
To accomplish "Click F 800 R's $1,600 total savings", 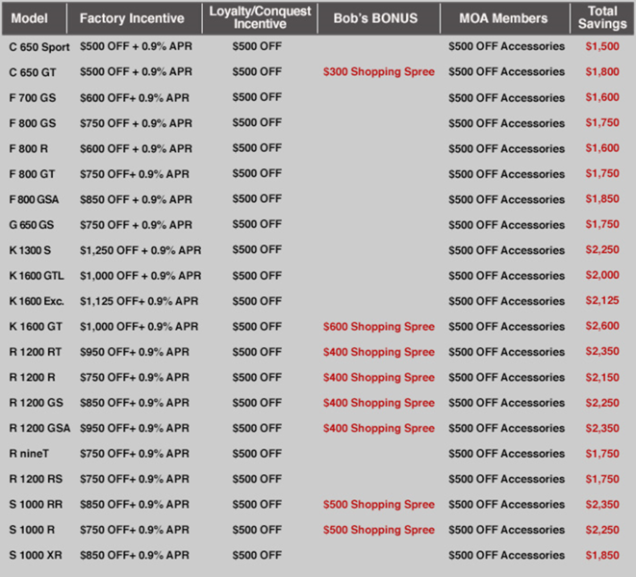I will tap(602, 148).
